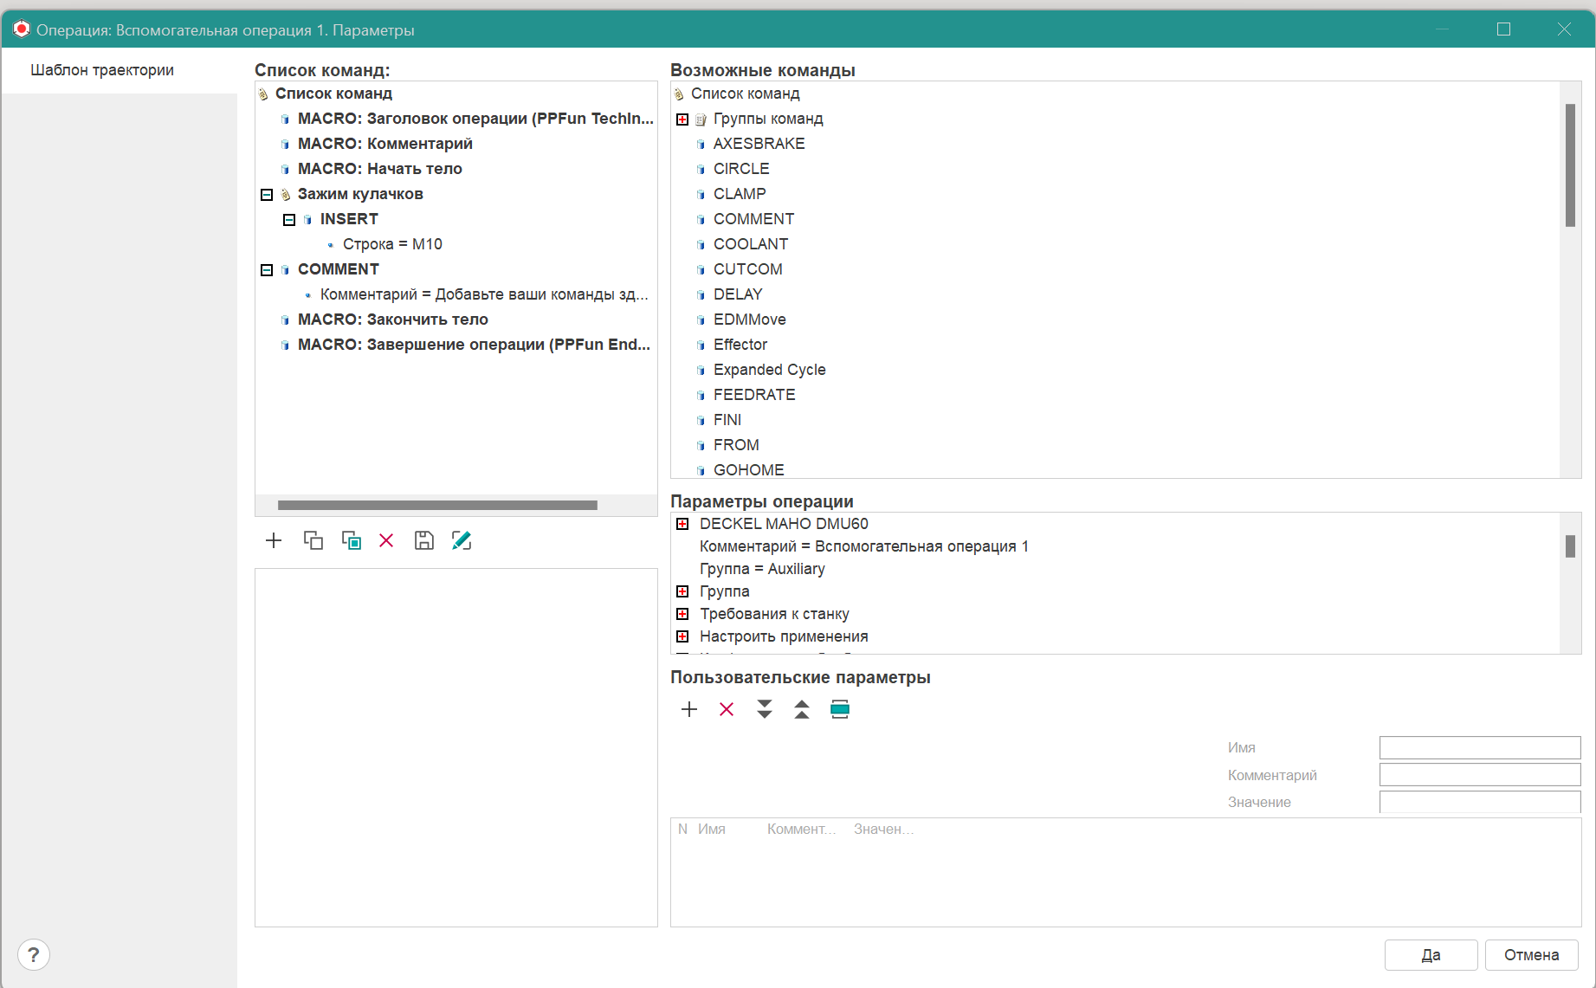Screen dimensions: 1596x988
Task: Select the COOLANT command in possible commands
Action: click(750, 244)
